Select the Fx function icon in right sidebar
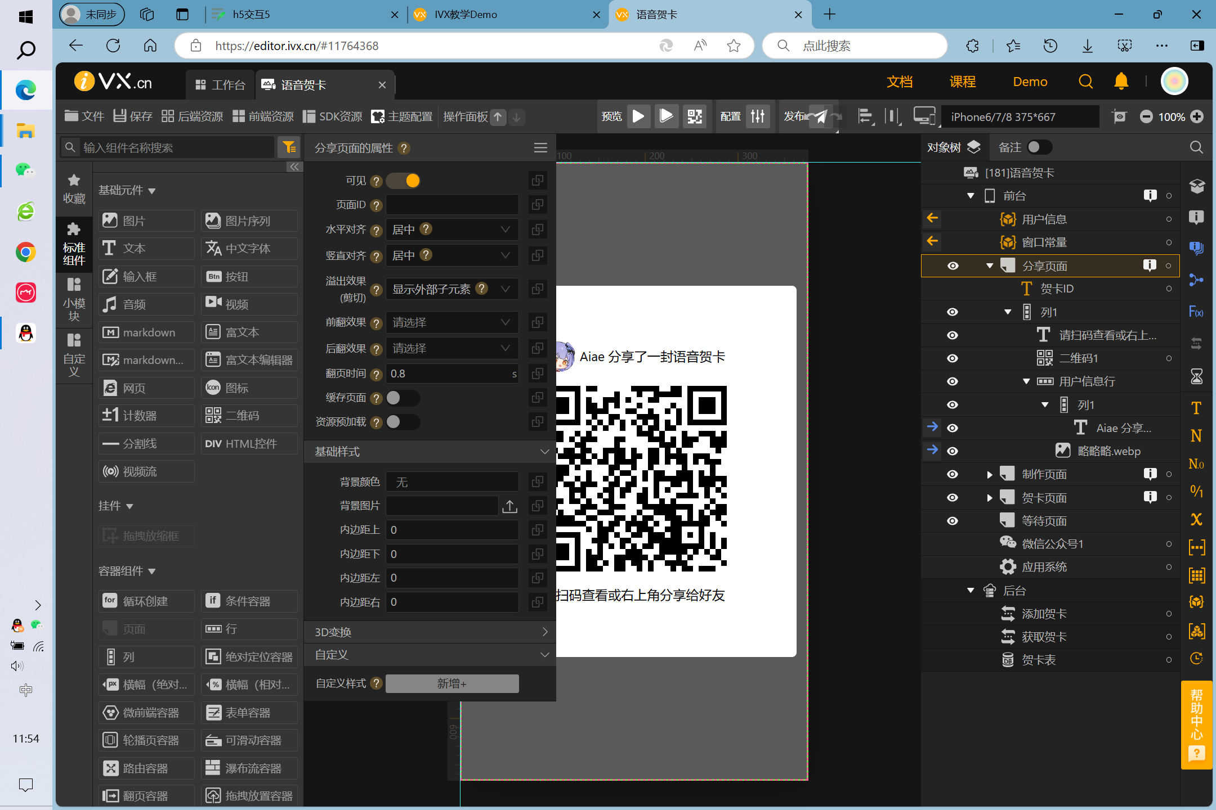Image resolution: width=1216 pixels, height=810 pixels. click(x=1196, y=312)
